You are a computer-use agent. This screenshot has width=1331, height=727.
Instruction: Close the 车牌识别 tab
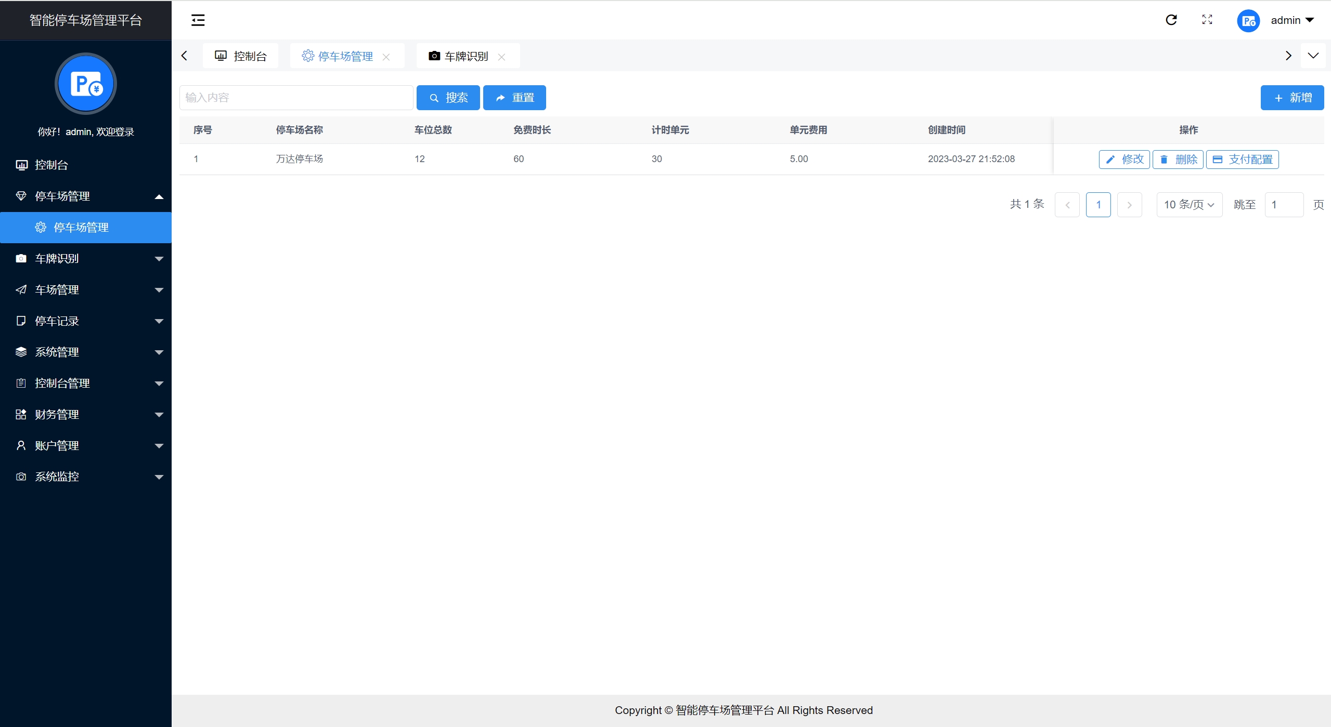501,57
